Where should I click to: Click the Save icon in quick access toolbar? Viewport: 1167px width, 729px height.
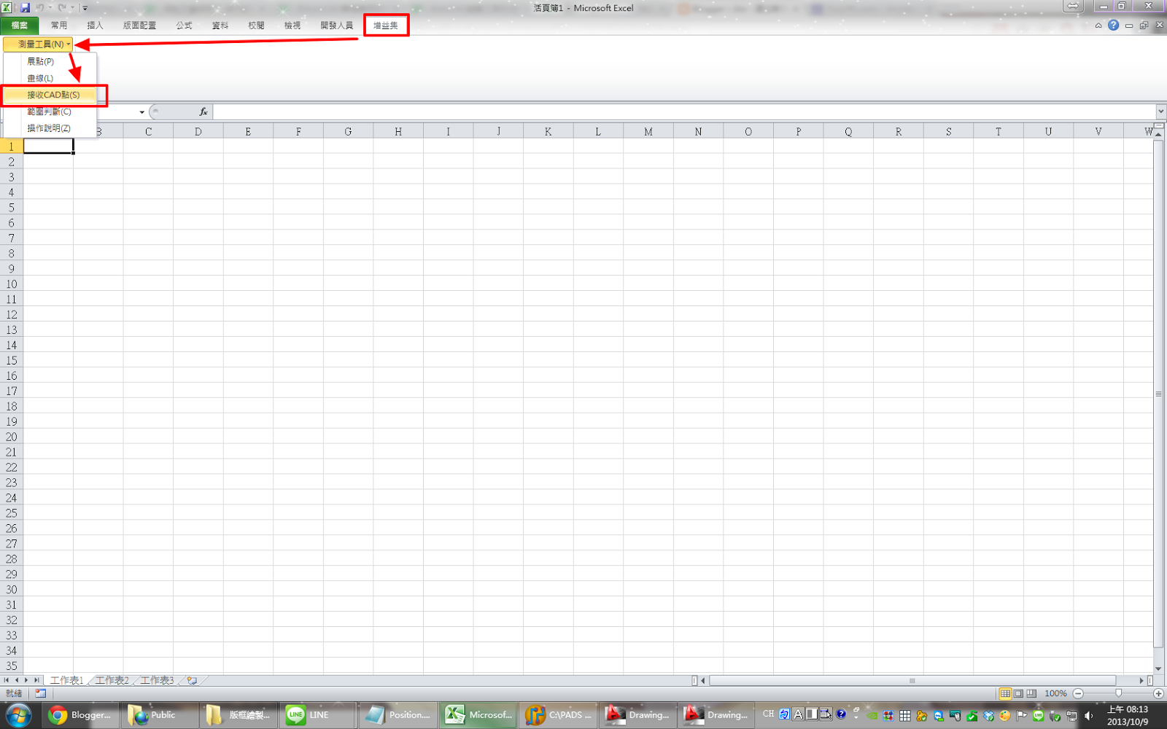25,8
